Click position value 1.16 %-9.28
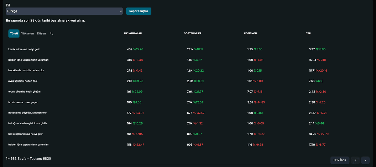The height and width of the screenshot is (167, 376). [255, 144]
